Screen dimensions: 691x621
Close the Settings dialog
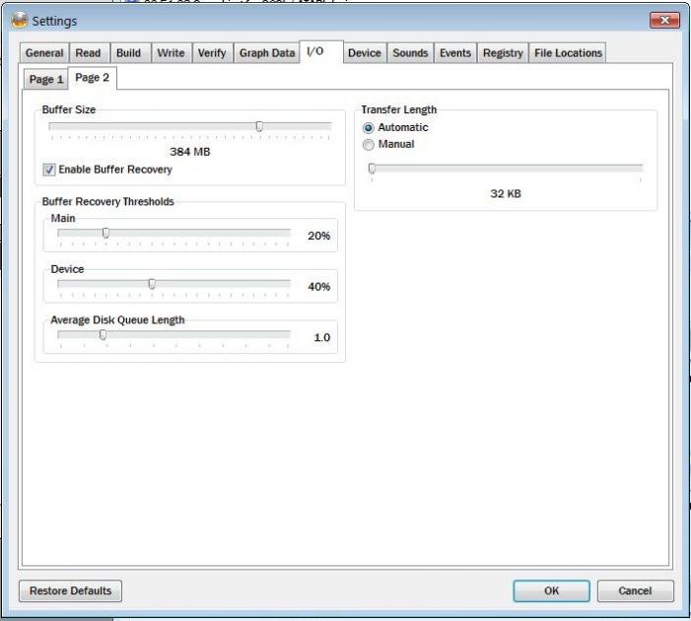click(x=664, y=20)
